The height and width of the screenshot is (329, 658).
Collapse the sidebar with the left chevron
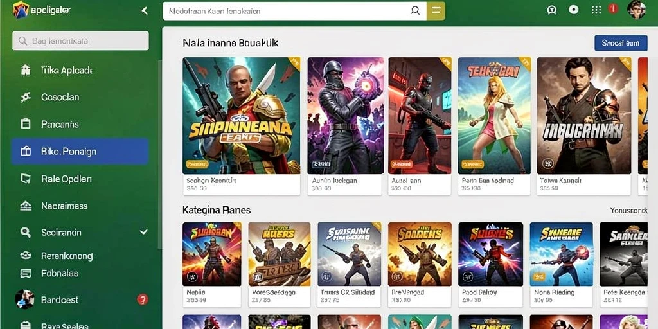click(x=145, y=11)
